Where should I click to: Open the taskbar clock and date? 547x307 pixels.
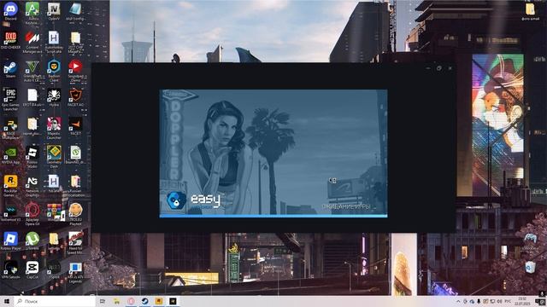tap(522, 301)
